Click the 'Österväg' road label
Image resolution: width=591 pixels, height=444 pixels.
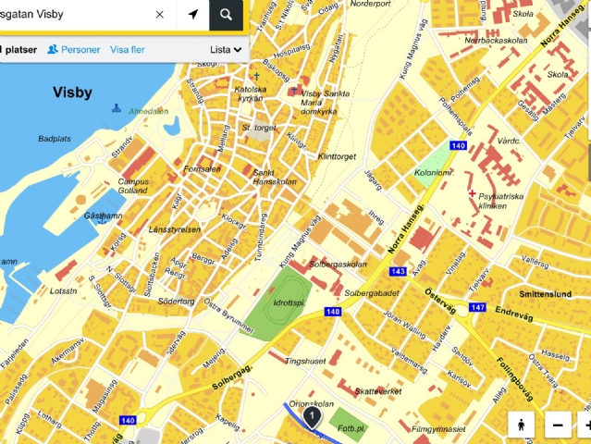[440, 302]
